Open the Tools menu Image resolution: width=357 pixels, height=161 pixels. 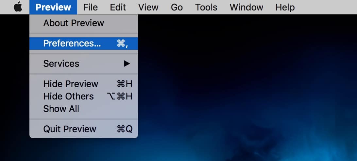point(206,7)
